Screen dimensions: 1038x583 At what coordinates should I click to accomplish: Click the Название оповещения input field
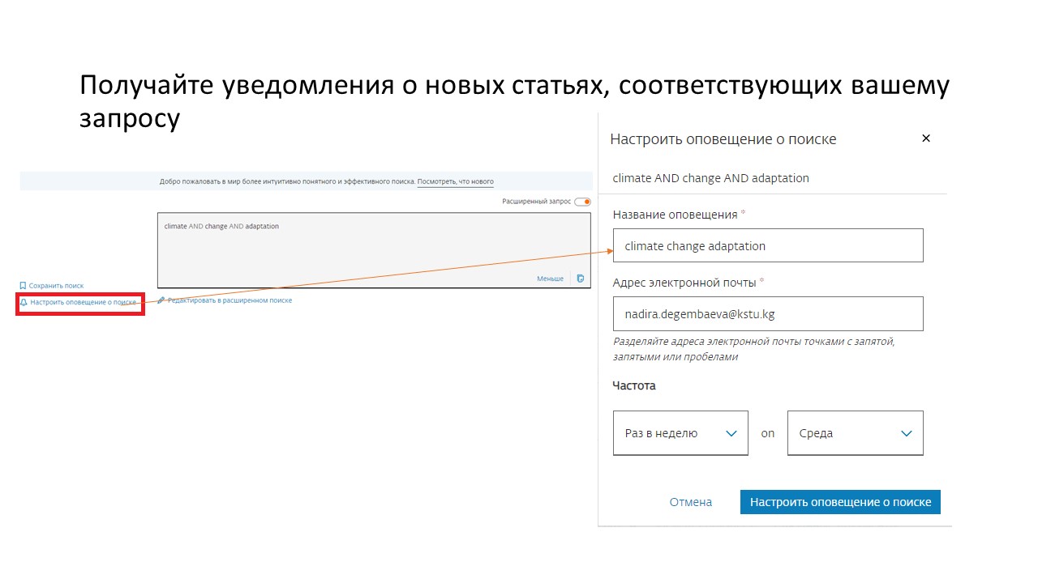tap(768, 245)
